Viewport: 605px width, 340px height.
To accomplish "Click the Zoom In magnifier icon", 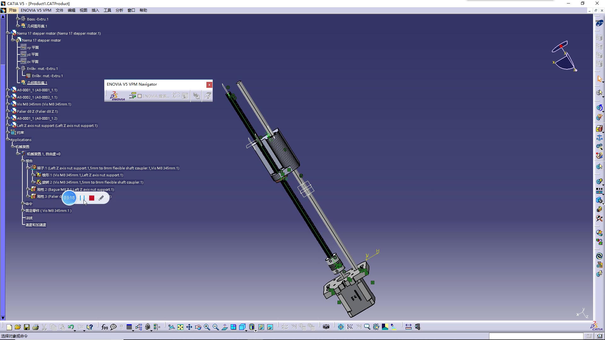I will pyautogui.click(x=207, y=327).
